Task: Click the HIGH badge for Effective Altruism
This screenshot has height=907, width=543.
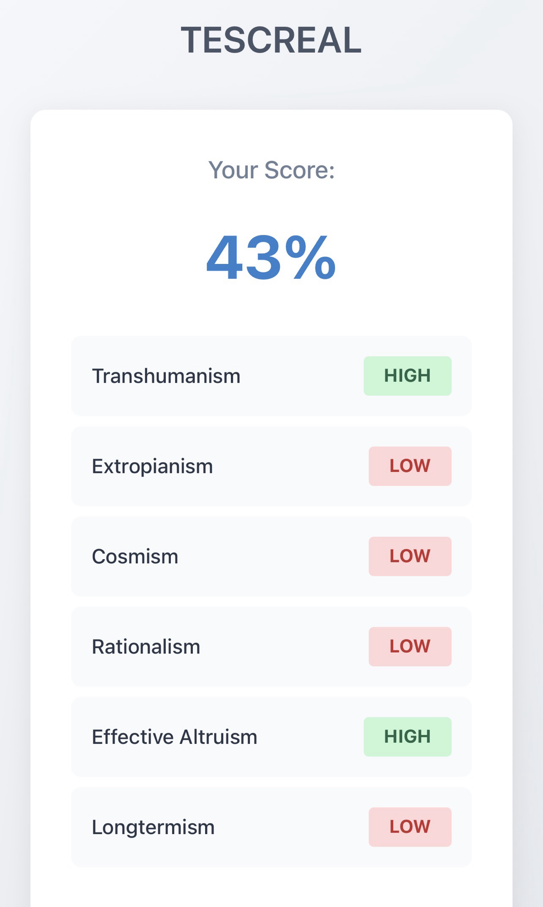Action: 407,737
